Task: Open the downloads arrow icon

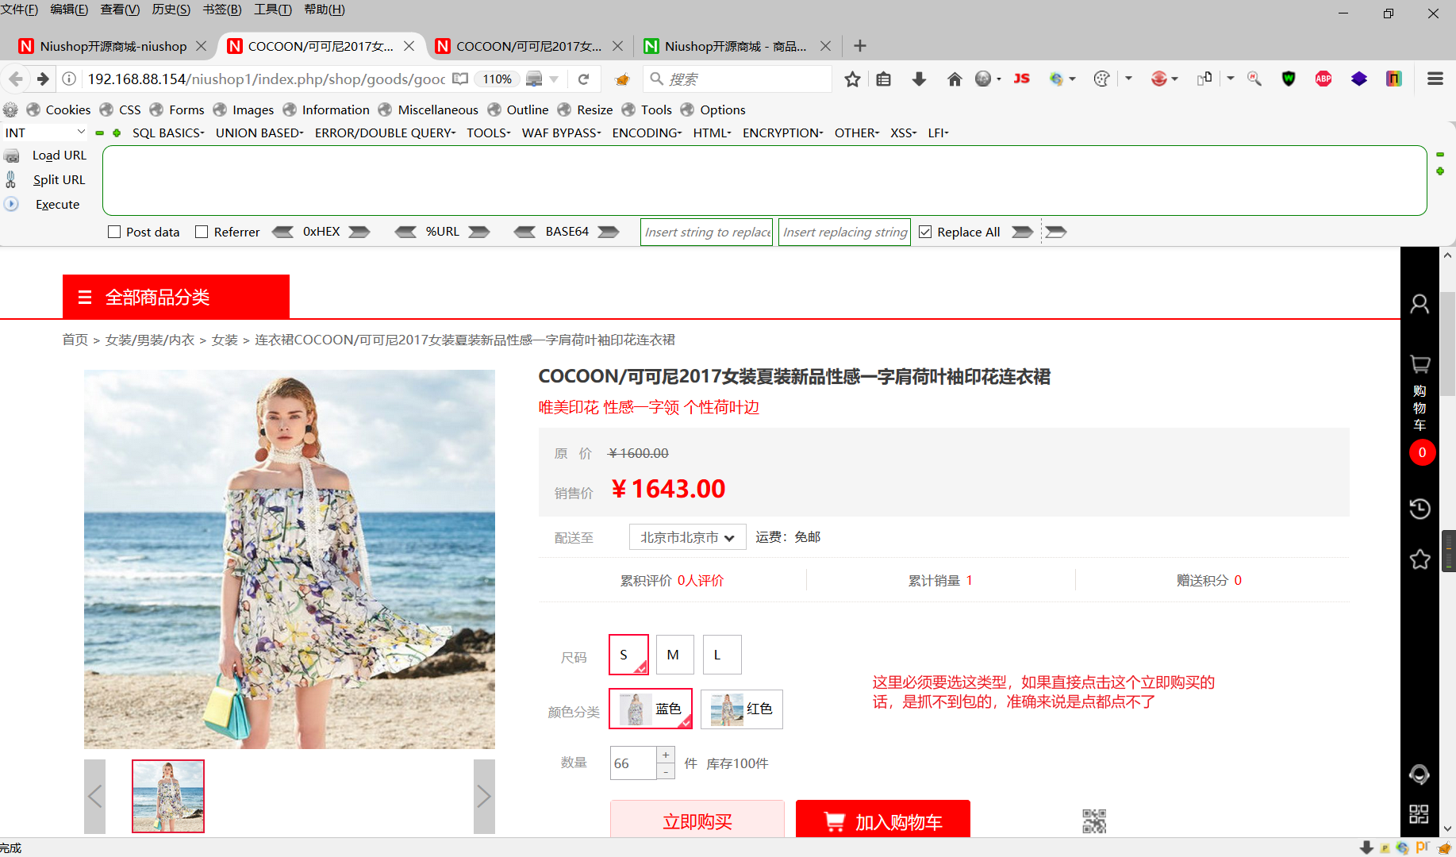Action: coord(919,79)
